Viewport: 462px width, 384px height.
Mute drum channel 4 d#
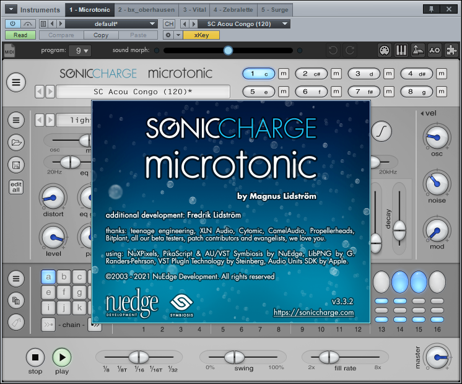click(442, 74)
